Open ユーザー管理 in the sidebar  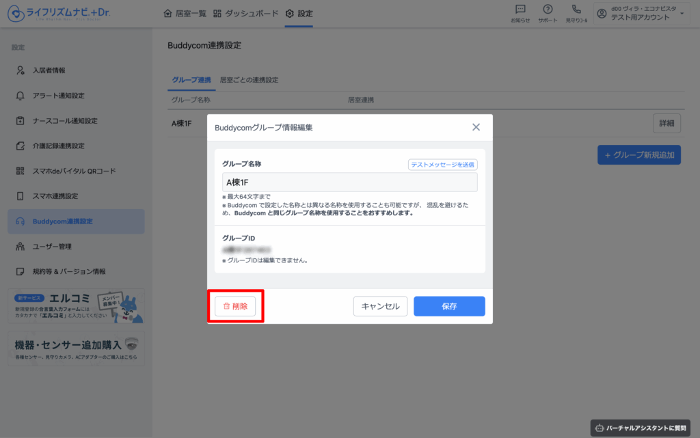[x=76, y=246]
